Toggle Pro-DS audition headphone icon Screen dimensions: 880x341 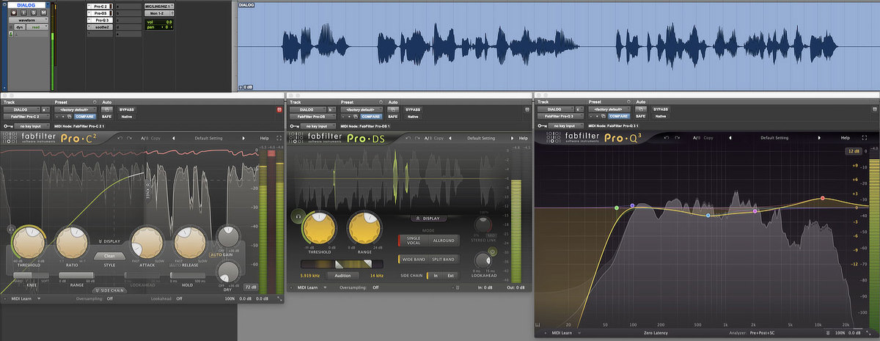tap(298, 216)
